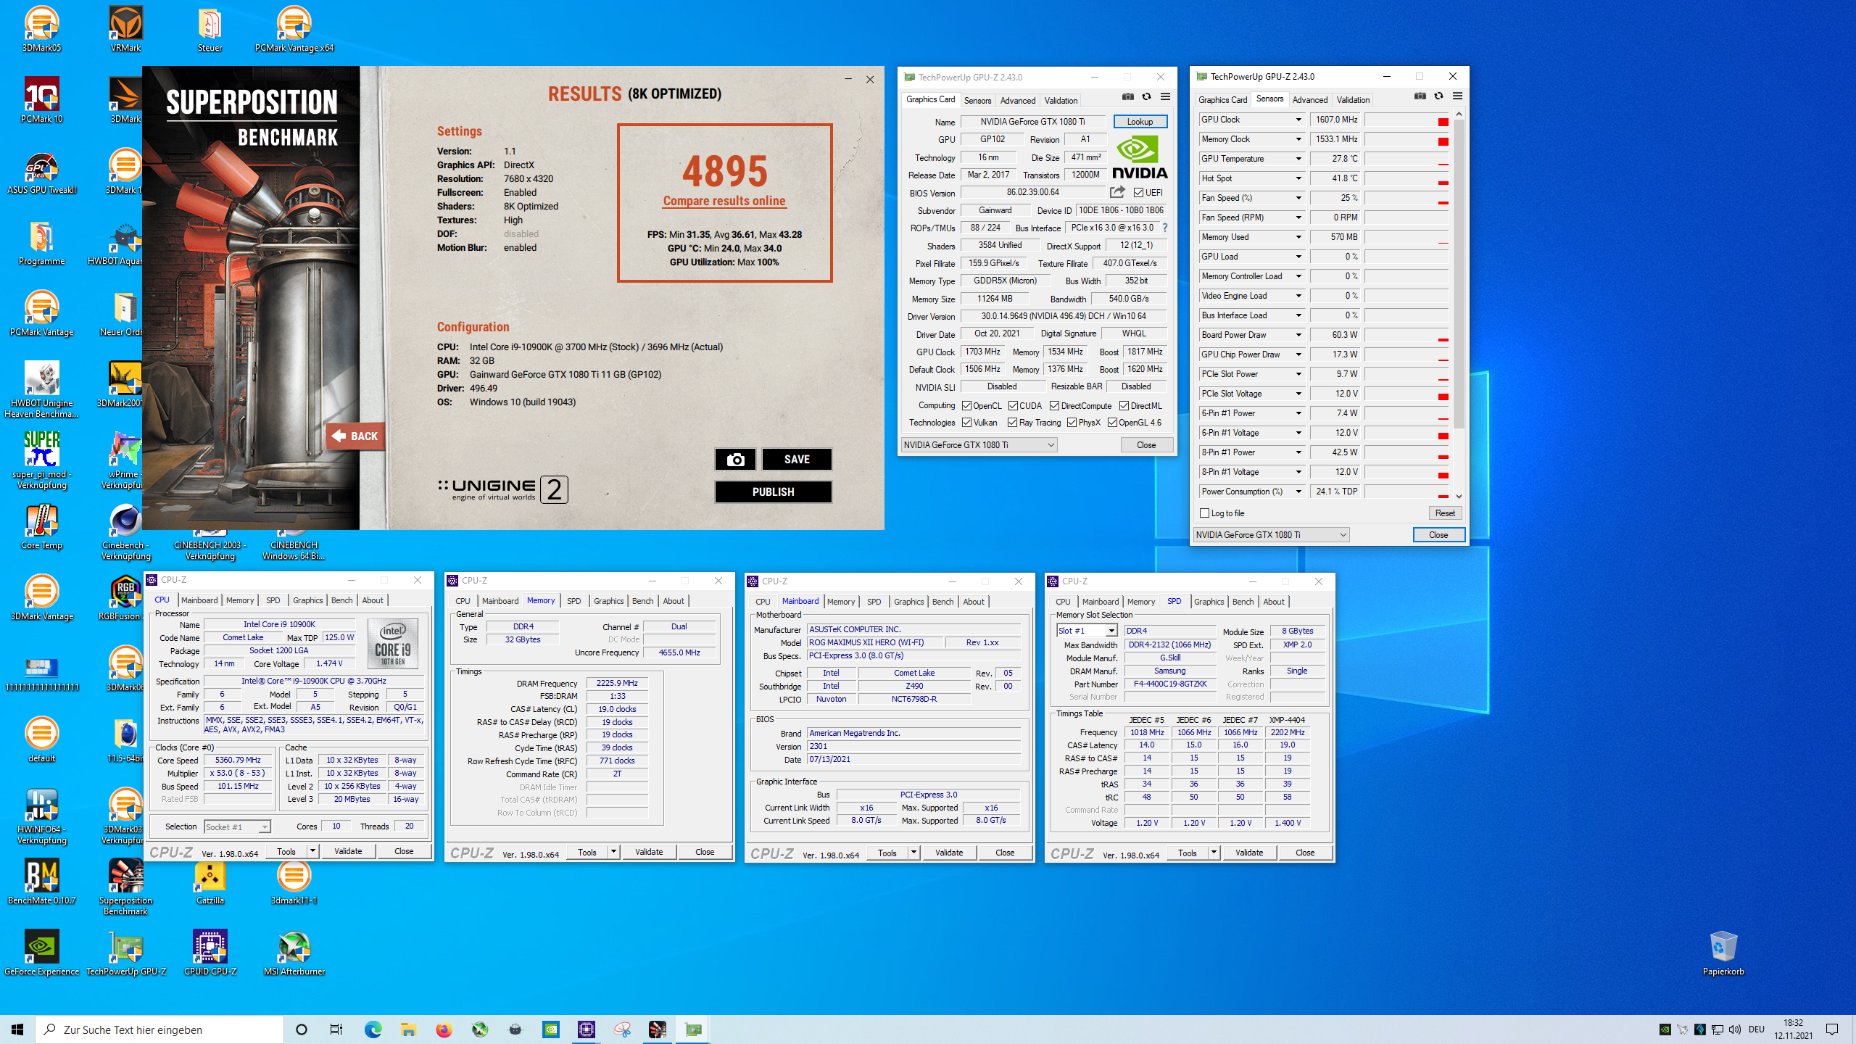
Task: Switch to Advanced tab in GPU-Z Graphics Card window
Action: coord(1018,101)
